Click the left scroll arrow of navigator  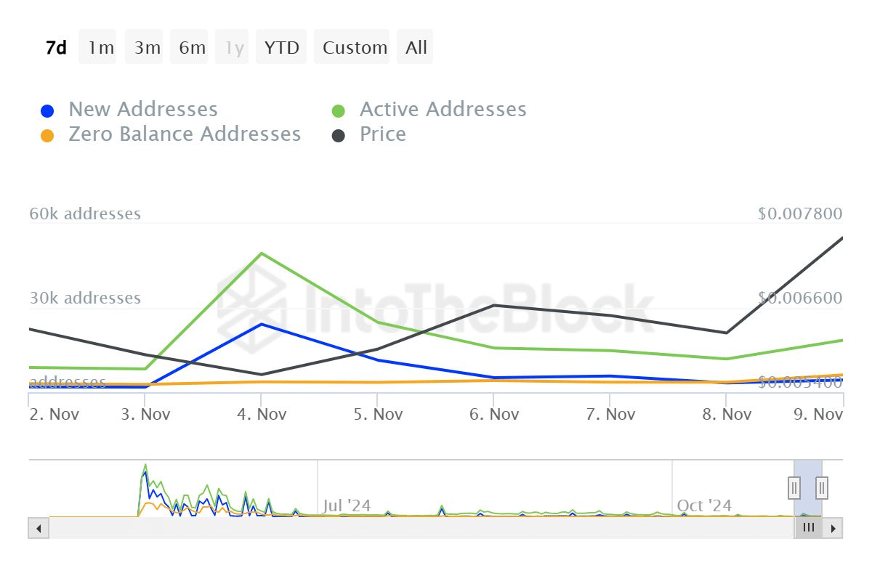point(39,528)
